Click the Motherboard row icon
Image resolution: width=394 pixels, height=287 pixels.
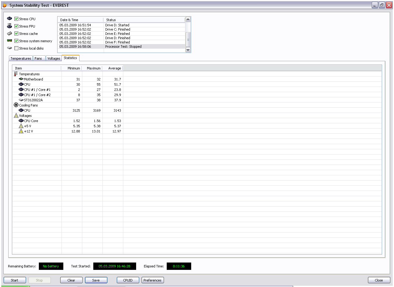coord(21,79)
